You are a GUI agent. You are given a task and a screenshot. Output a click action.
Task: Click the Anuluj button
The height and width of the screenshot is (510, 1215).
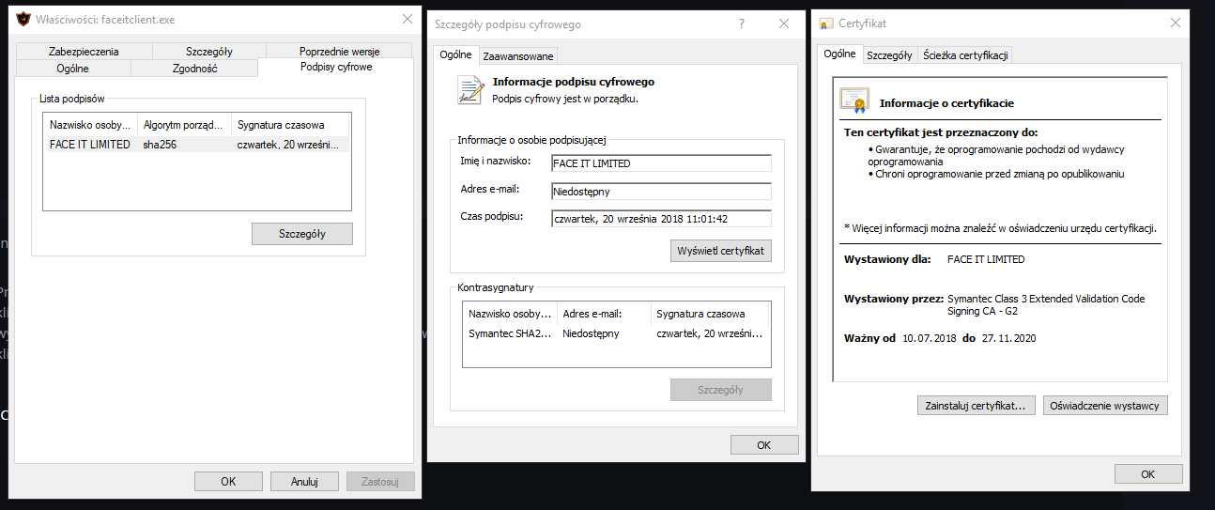click(304, 481)
